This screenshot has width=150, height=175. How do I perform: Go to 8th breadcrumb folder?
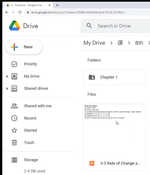pyautogui.click(x=139, y=43)
